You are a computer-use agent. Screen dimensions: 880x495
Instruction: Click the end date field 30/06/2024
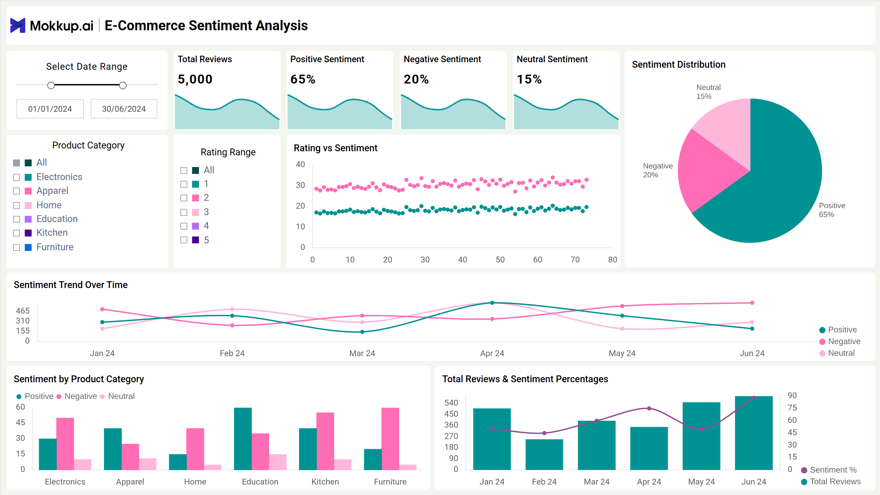[124, 109]
